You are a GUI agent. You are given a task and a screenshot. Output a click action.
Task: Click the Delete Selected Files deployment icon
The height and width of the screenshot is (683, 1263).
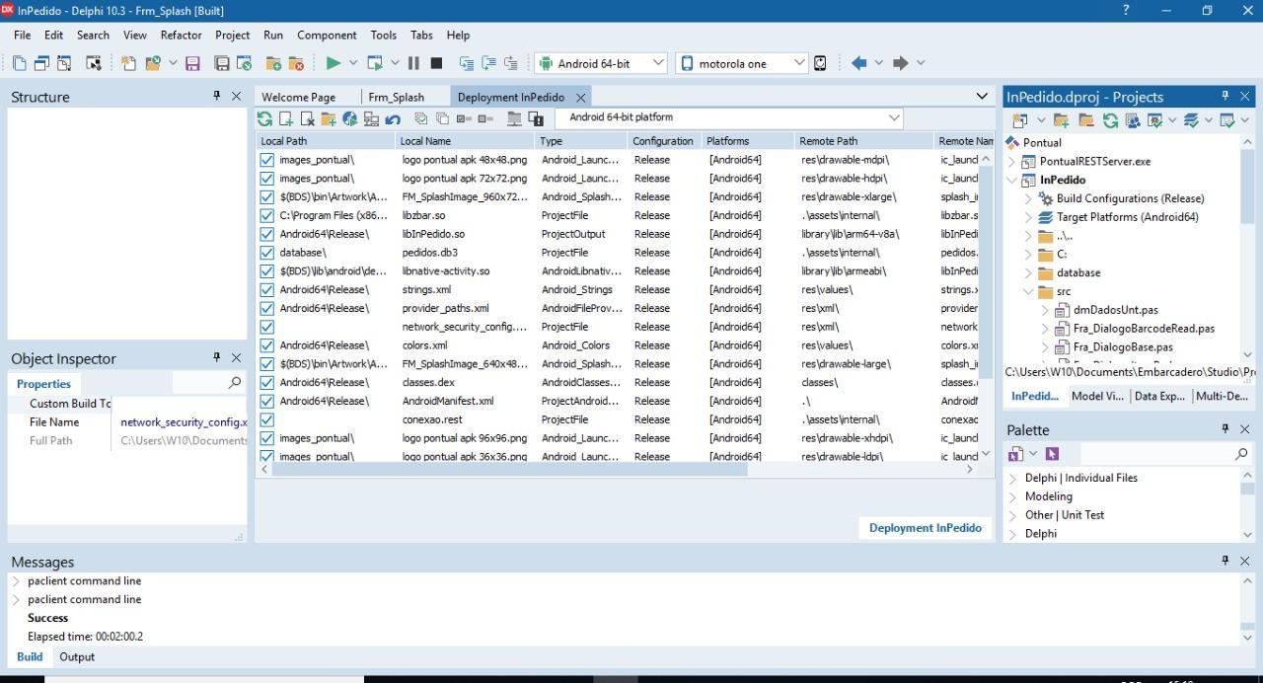[307, 118]
